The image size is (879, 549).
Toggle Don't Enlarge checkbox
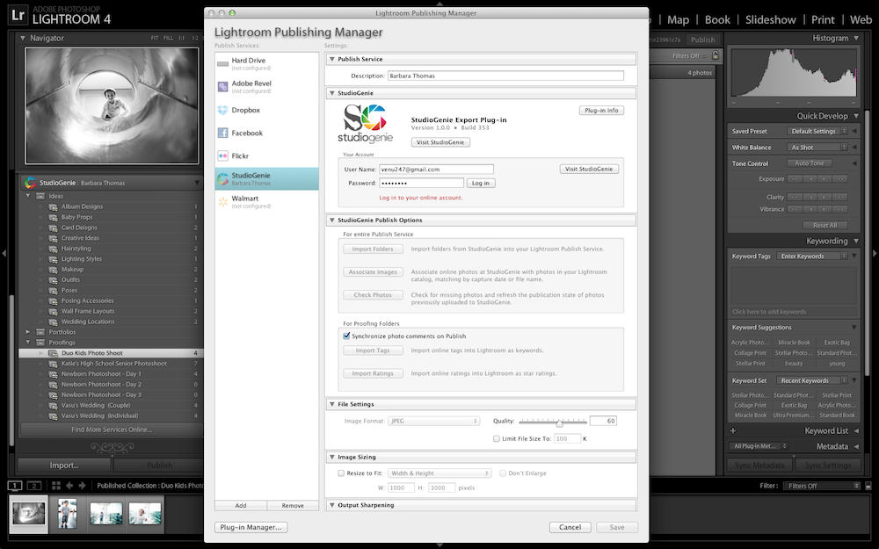(x=502, y=473)
